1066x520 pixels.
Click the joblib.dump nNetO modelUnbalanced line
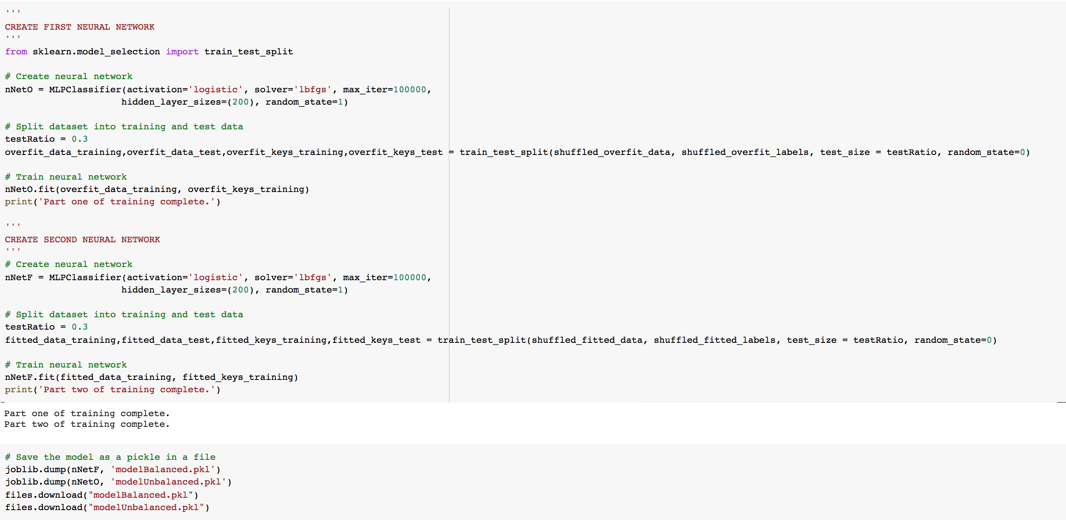tap(118, 482)
